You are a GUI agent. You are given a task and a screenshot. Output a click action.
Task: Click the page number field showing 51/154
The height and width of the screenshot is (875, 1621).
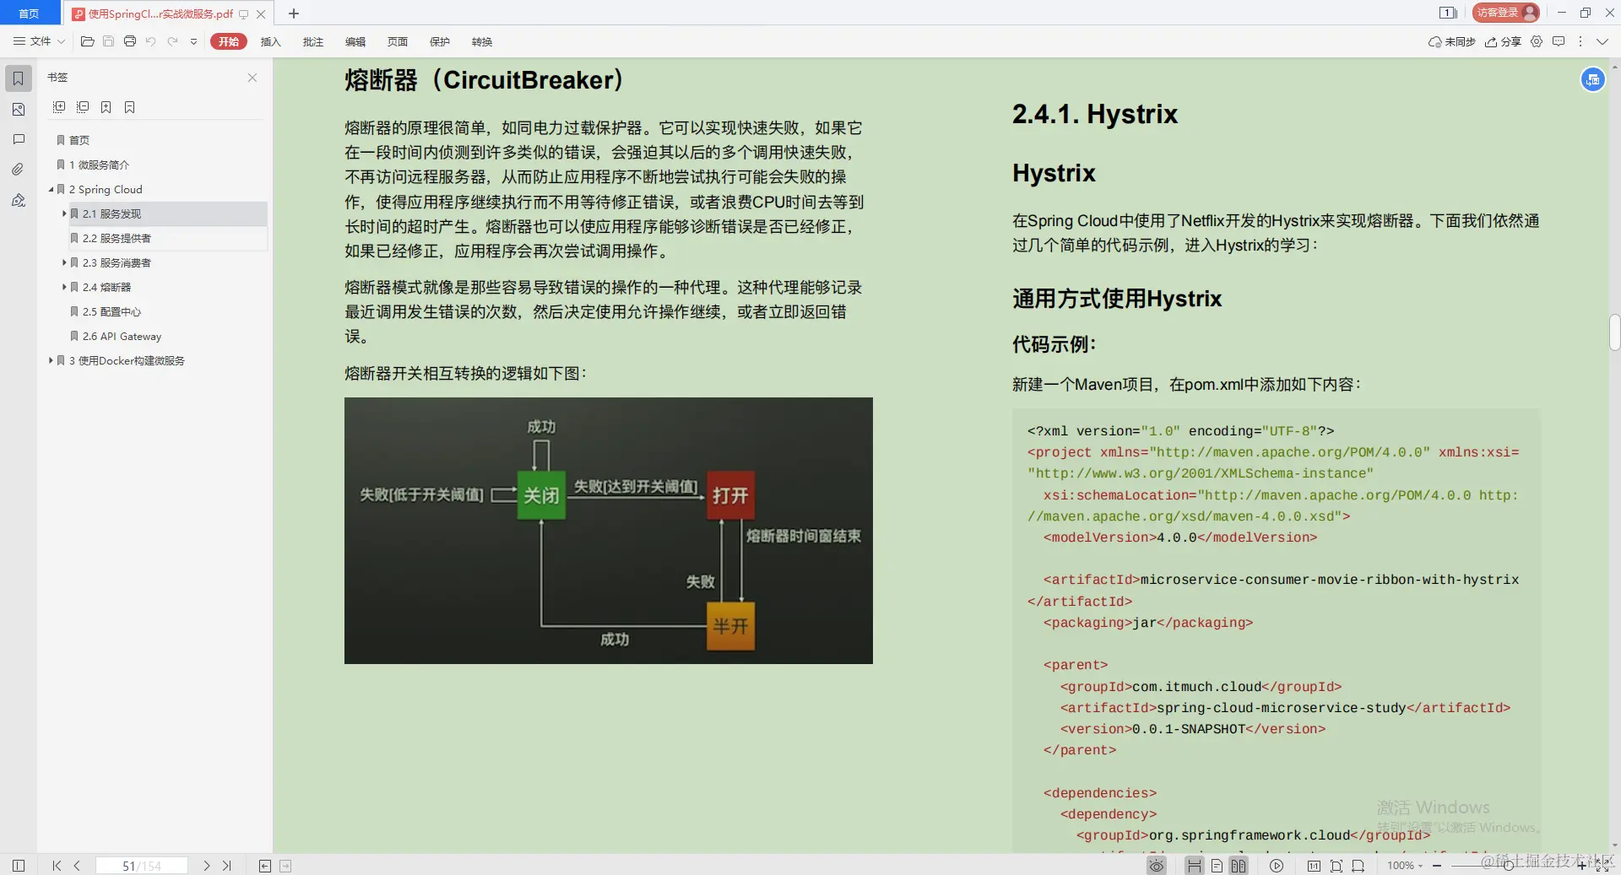142,866
